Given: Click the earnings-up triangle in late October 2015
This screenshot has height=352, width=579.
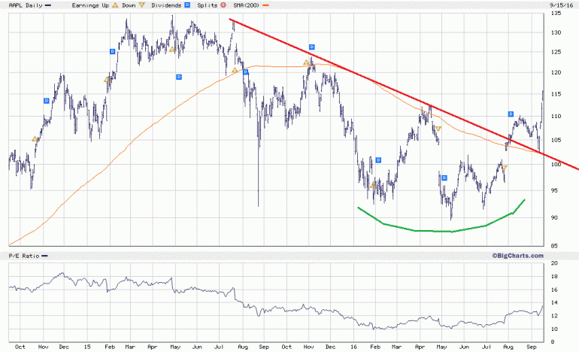Looking at the screenshot, I should click(306, 62).
